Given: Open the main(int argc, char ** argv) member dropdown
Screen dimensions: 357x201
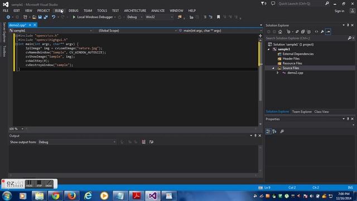Looking at the screenshot, I should coord(220,31).
